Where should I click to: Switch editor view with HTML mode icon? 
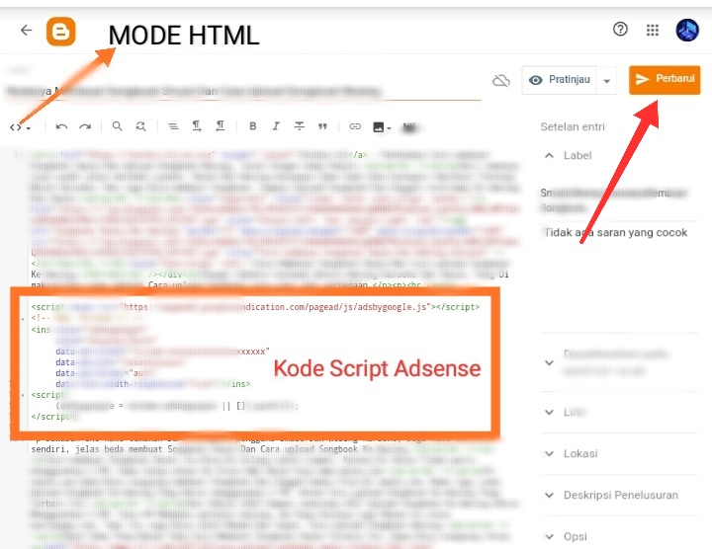(20, 127)
